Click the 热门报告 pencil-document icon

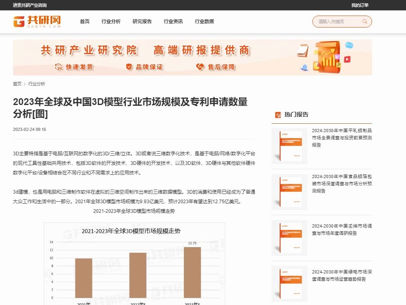click(278, 115)
